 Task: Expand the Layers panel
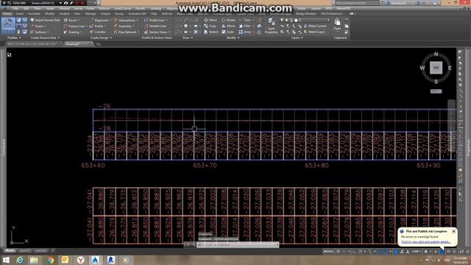click(297, 38)
